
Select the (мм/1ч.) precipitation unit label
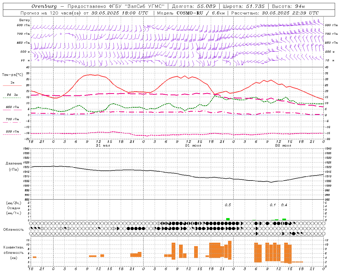coord(14,213)
